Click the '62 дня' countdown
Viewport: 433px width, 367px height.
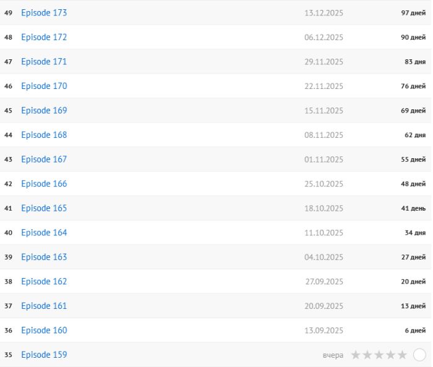(415, 135)
